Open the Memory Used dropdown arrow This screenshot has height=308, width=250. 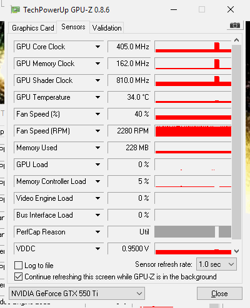coord(97,148)
